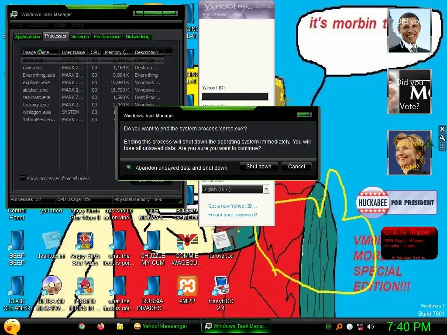Image resolution: width=447 pixels, height=335 pixels.
Task: Select the desktop.ini file icon
Action: point(51,246)
